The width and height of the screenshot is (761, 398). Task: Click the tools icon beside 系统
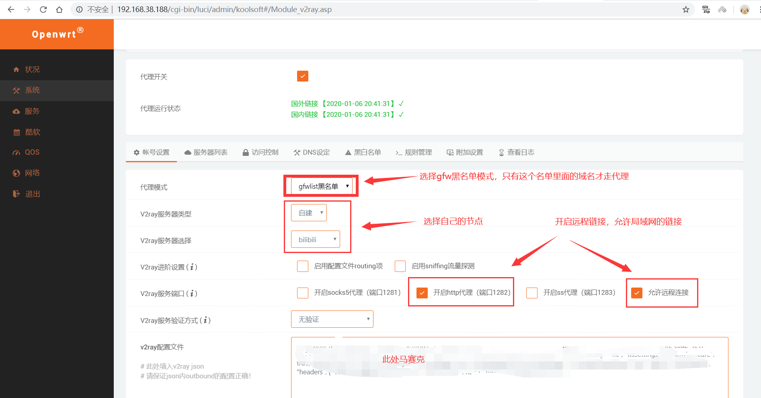tap(16, 90)
